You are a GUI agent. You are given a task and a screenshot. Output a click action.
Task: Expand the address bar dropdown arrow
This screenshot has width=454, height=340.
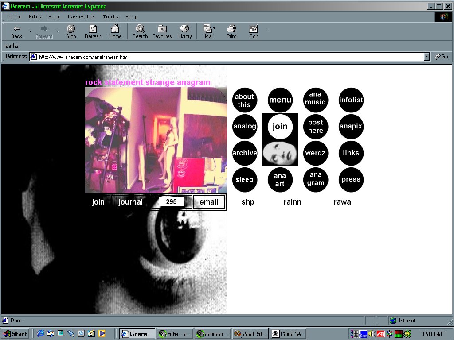click(x=427, y=57)
